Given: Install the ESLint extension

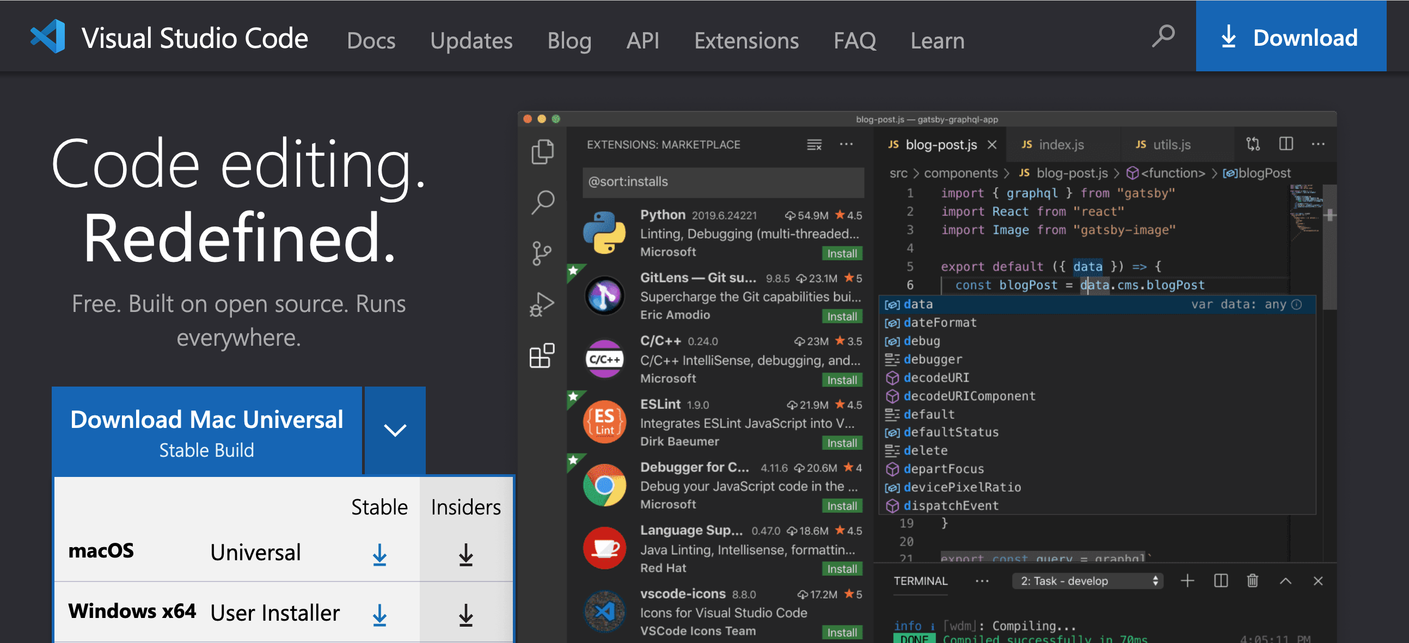Looking at the screenshot, I should tap(842, 442).
